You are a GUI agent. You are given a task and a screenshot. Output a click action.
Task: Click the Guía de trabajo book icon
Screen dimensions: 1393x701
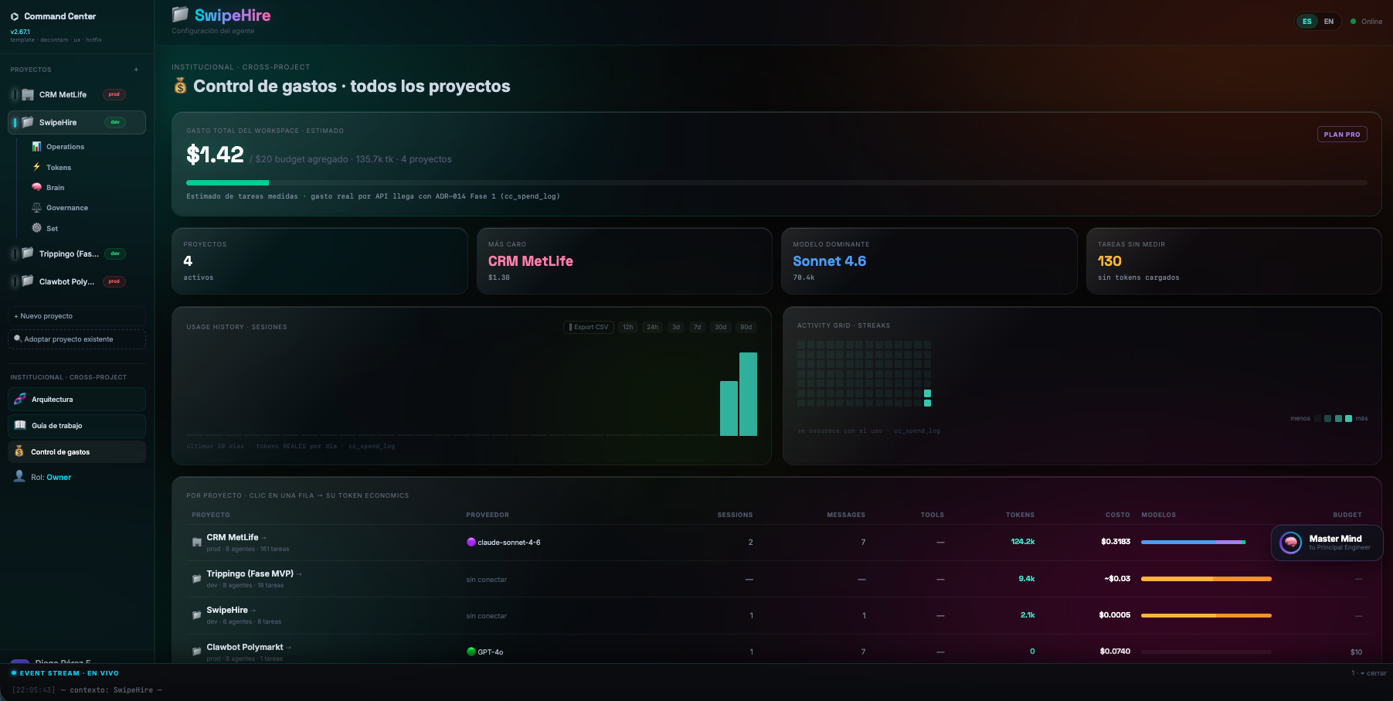click(20, 425)
